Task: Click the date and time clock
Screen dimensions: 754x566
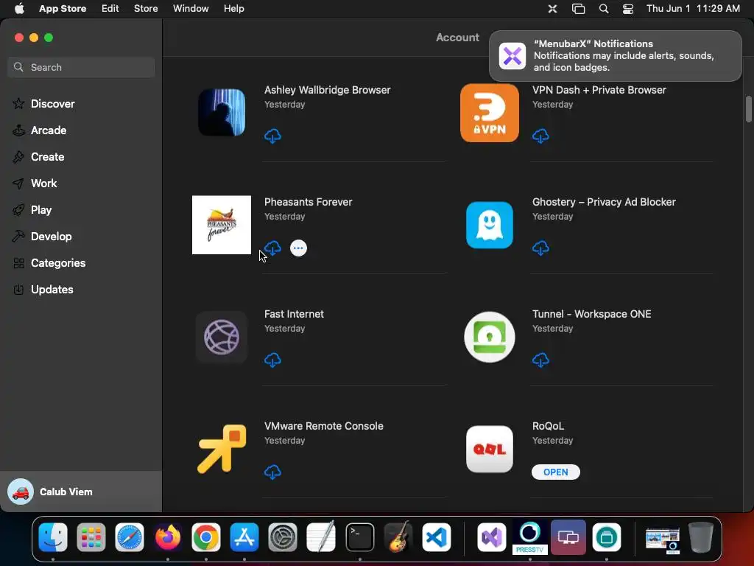Action: [x=693, y=9]
